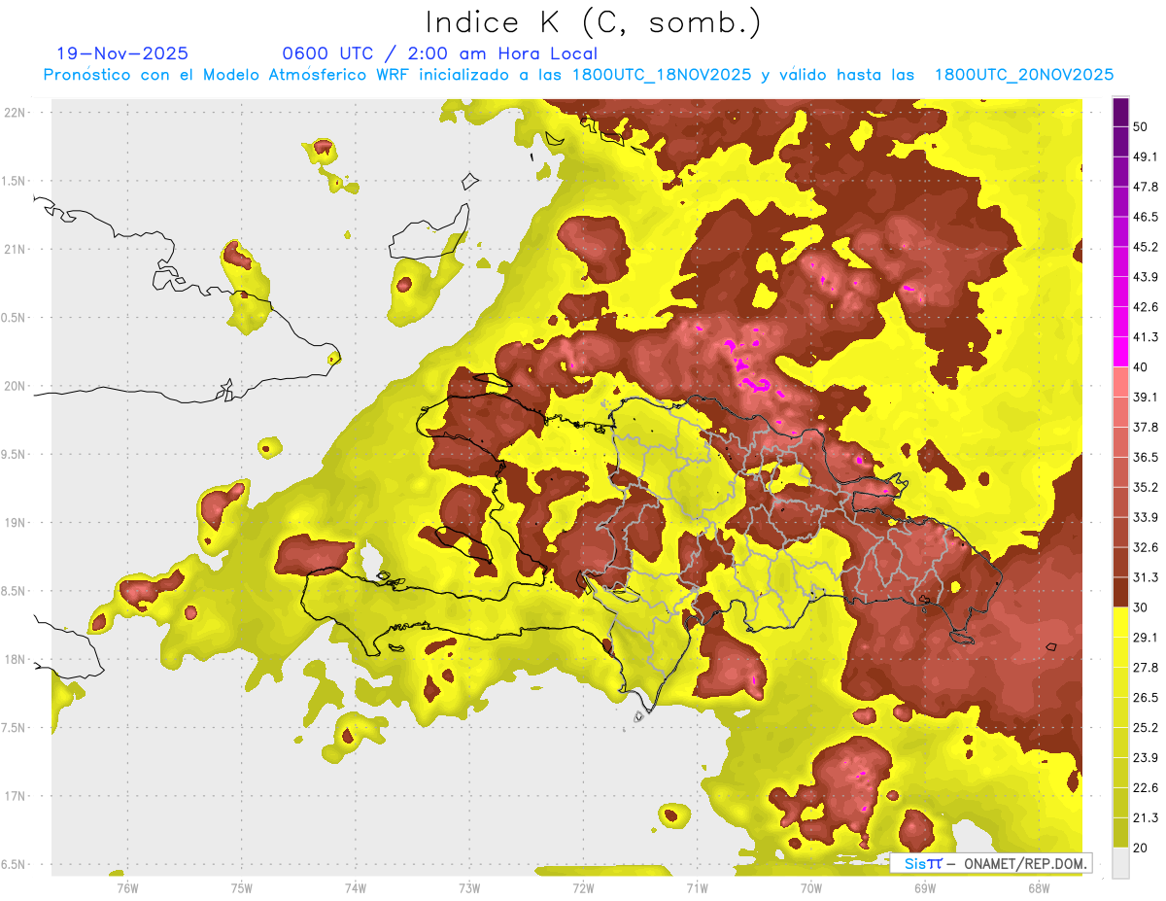Click the forecast date "19-Nov-2025"

pyautogui.click(x=123, y=53)
